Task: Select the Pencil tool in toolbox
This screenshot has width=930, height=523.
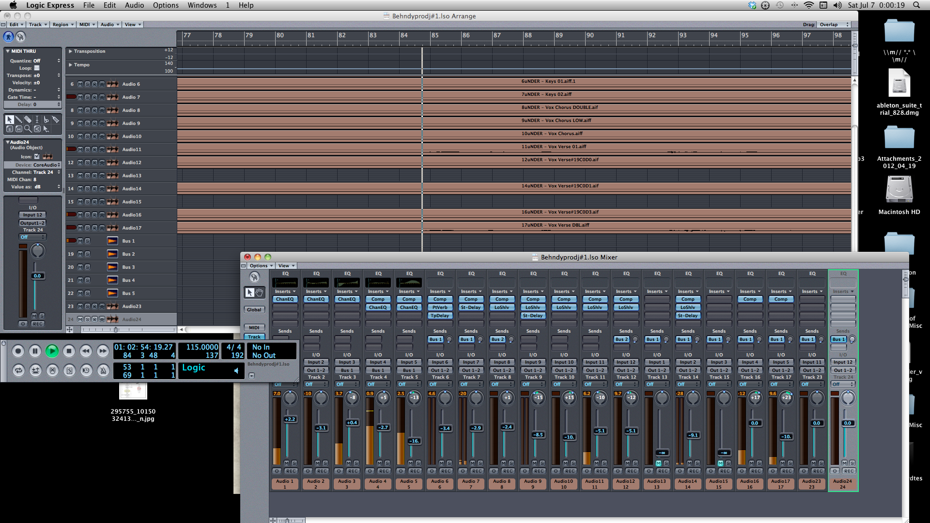Action: (x=19, y=120)
